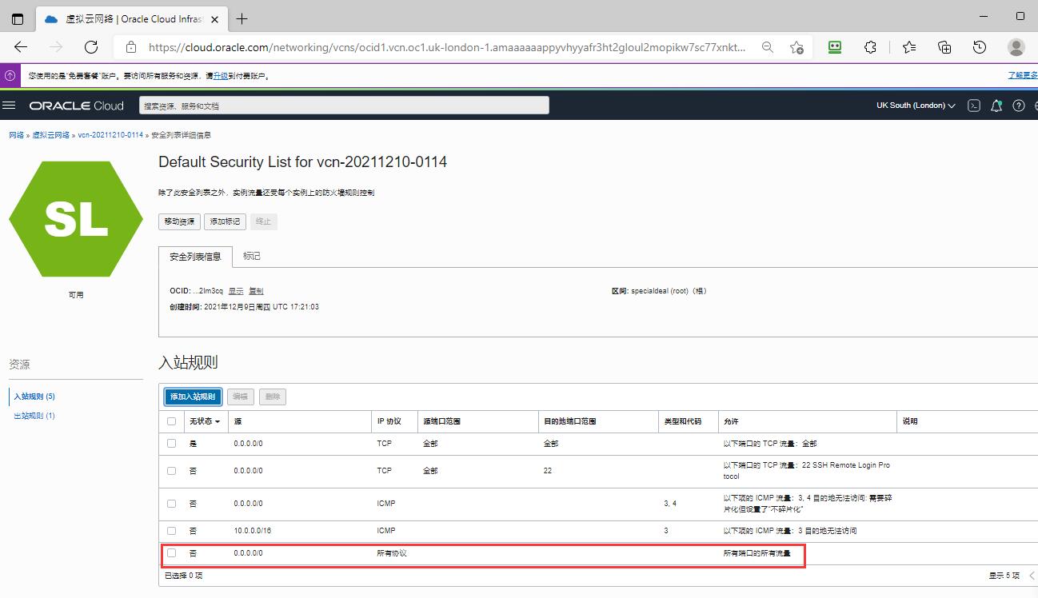Viewport: 1038px width, 598px height.
Task: Open the 虚拟云网络 breadcrumb link
Action: 51,135
